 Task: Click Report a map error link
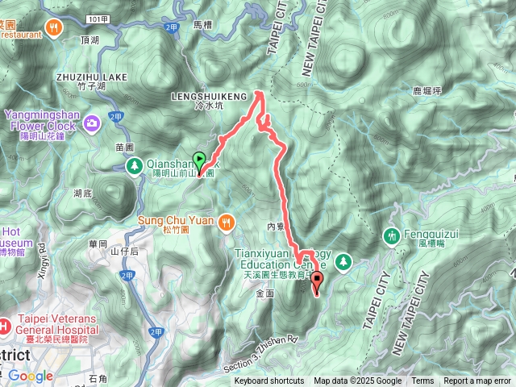coord(476,381)
